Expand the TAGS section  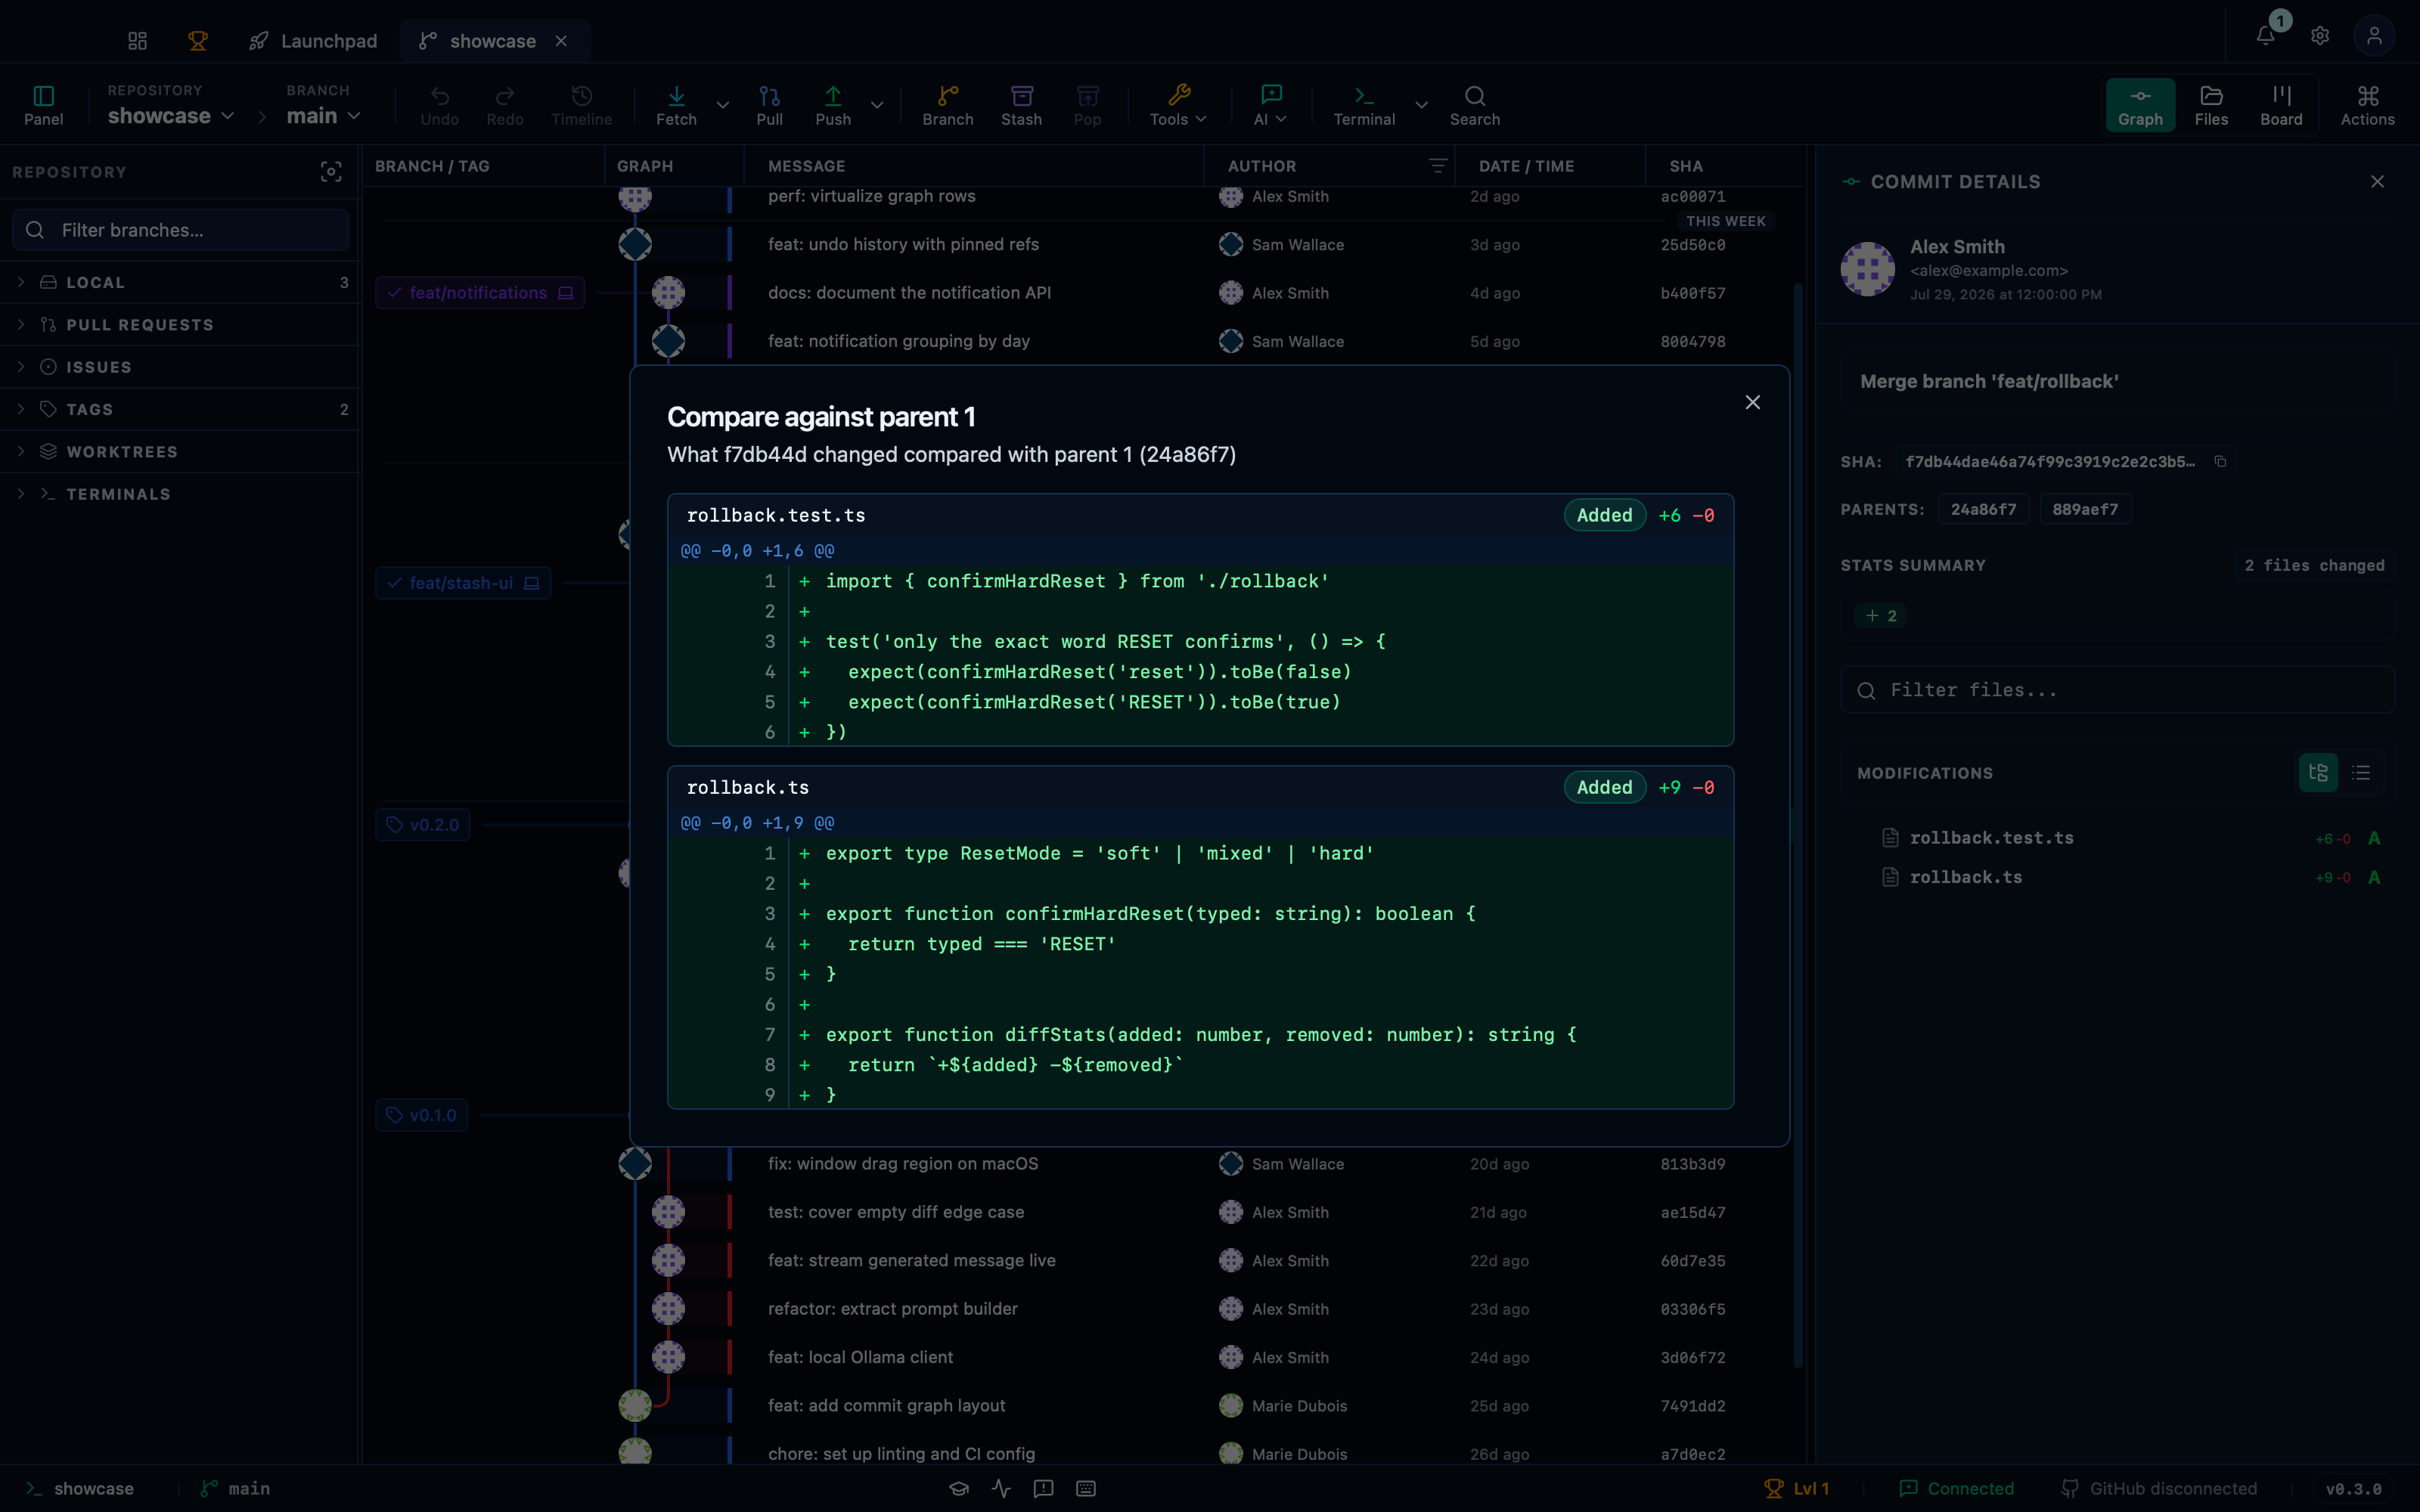[x=180, y=410]
